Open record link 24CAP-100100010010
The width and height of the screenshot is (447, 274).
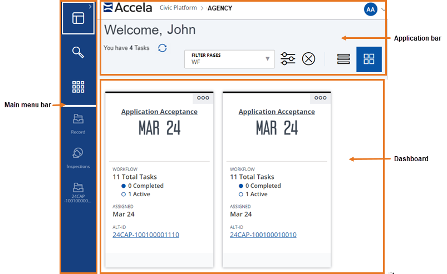click(x=263, y=235)
